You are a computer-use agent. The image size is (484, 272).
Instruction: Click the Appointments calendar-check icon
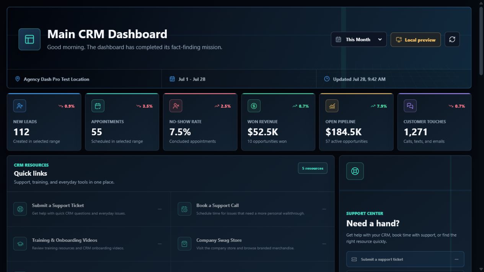(x=98, y=106)
